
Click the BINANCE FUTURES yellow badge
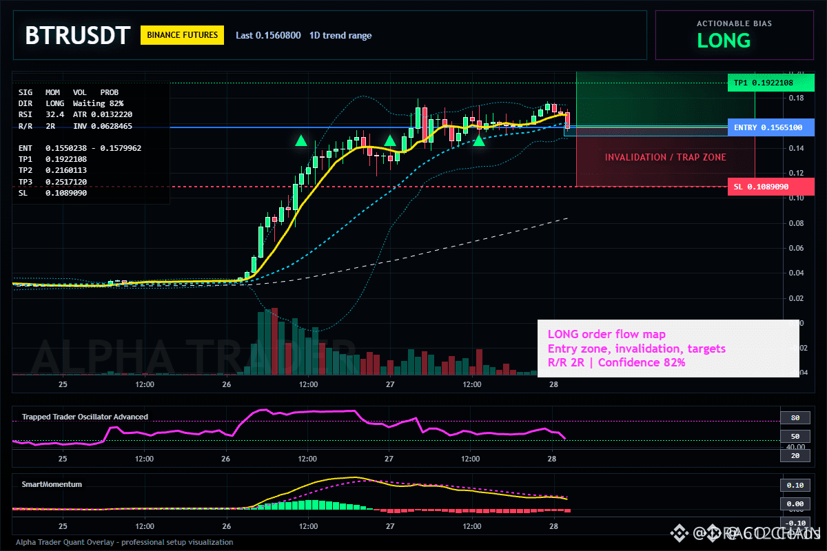click(x=182, y=35)
